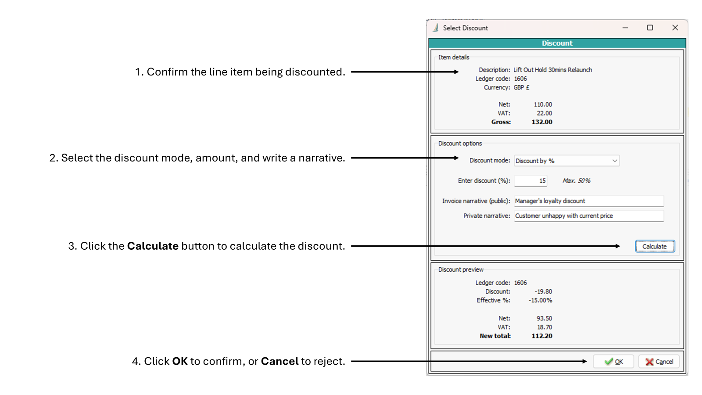The width and height of the screenshot is (702, 395).
Task: Close the Select Discount window
Action: pos(675,27)
